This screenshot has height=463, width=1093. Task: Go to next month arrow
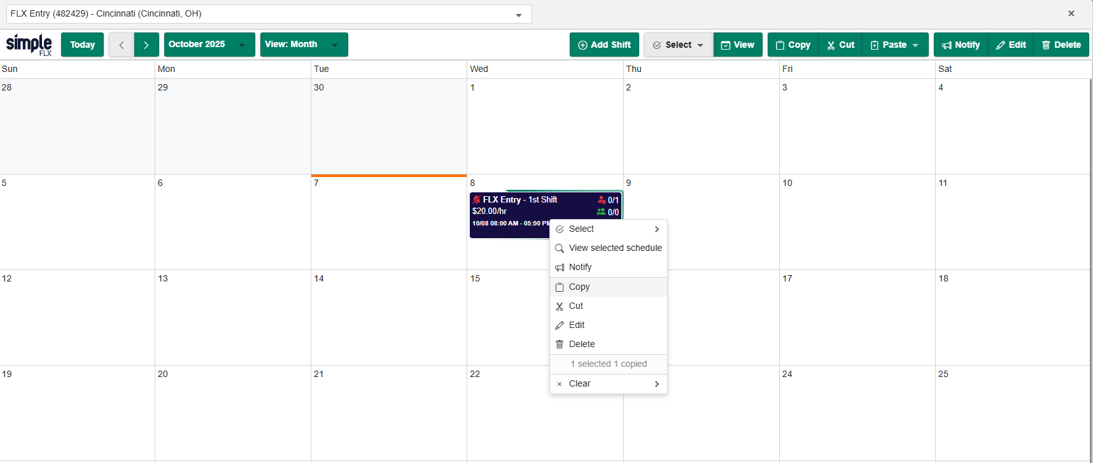(146, 45)
